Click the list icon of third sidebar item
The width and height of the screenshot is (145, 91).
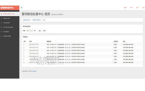click(1, 23)
